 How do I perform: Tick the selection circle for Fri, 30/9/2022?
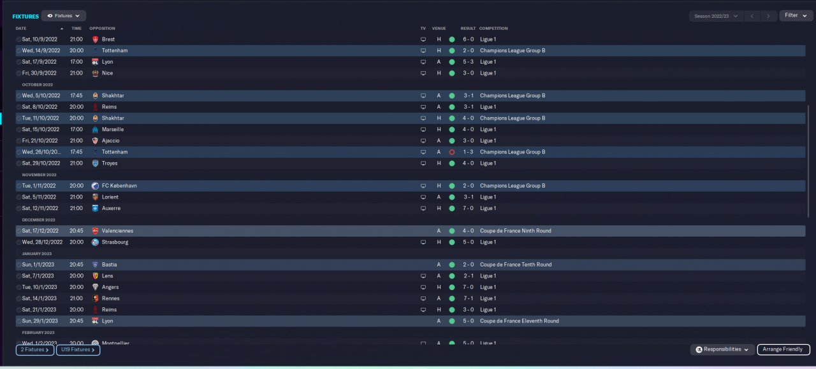[x=18, y=73]
